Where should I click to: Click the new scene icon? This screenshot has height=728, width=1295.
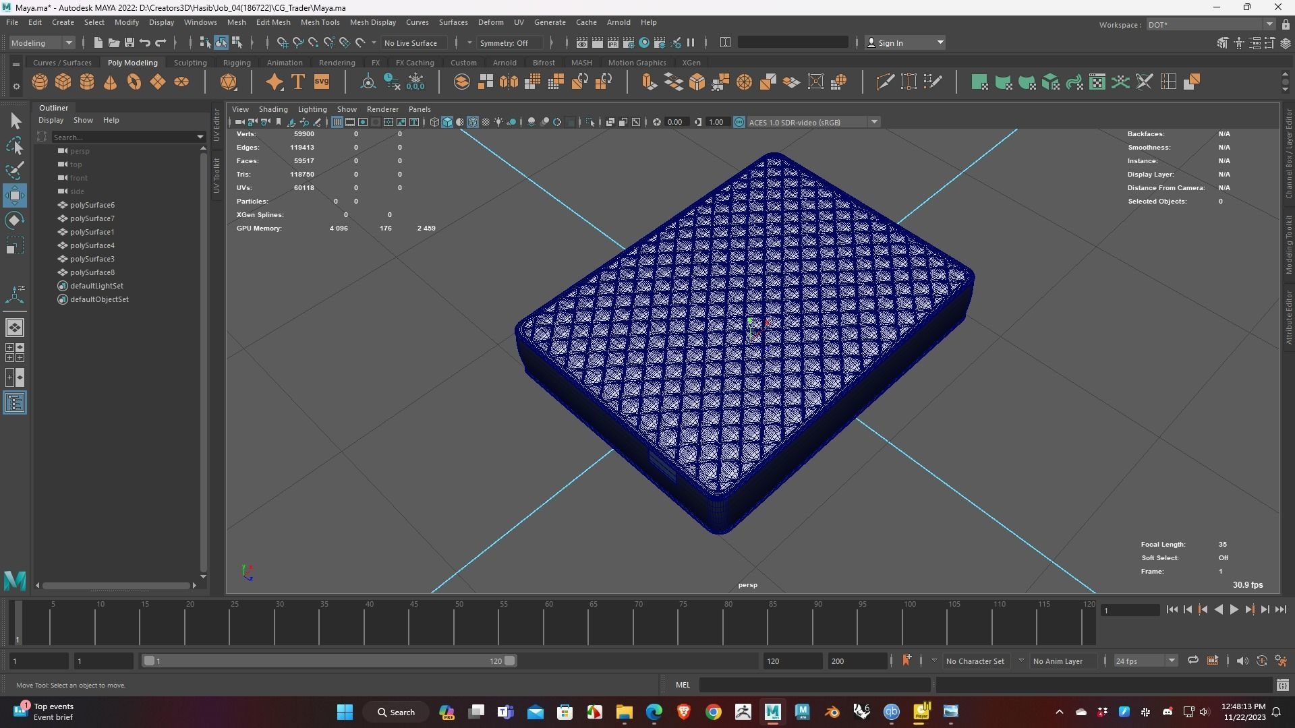[98, 42]
